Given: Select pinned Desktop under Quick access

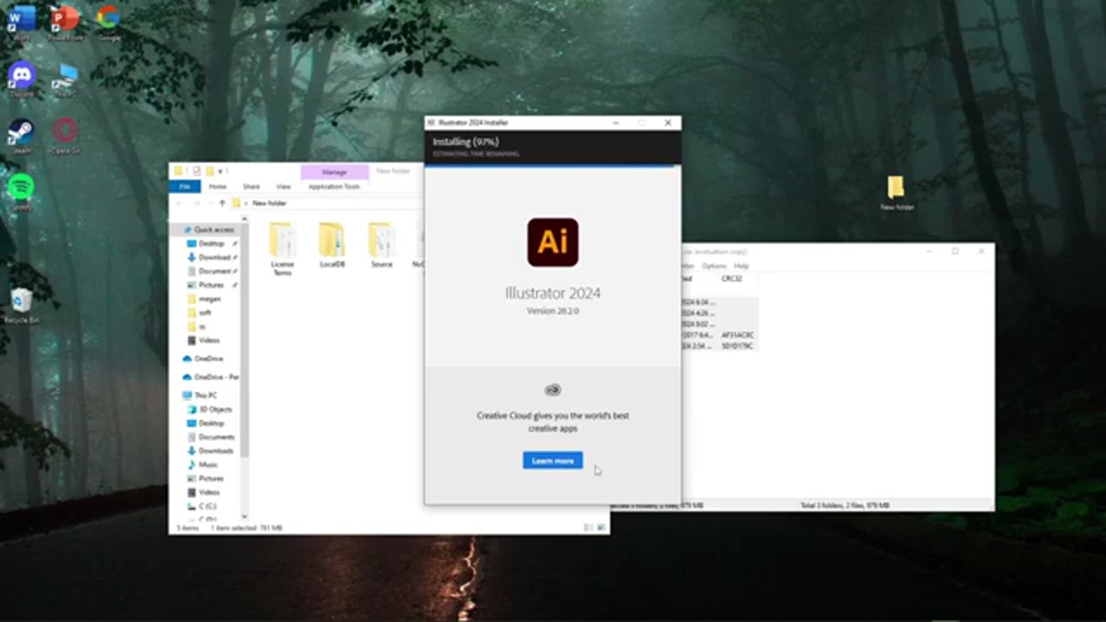Looking at the screenshot, I should [212, 244].
